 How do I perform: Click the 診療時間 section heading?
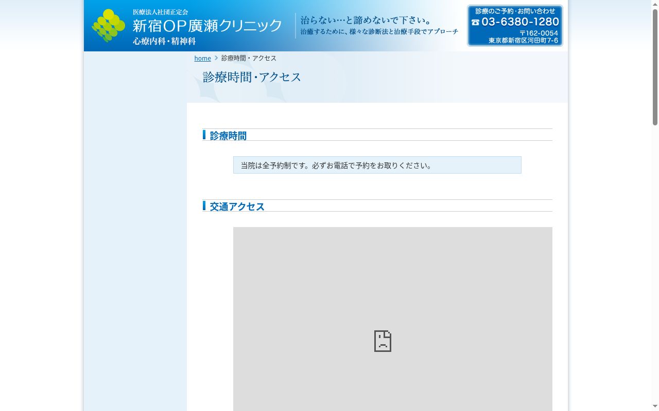point(228,136)
